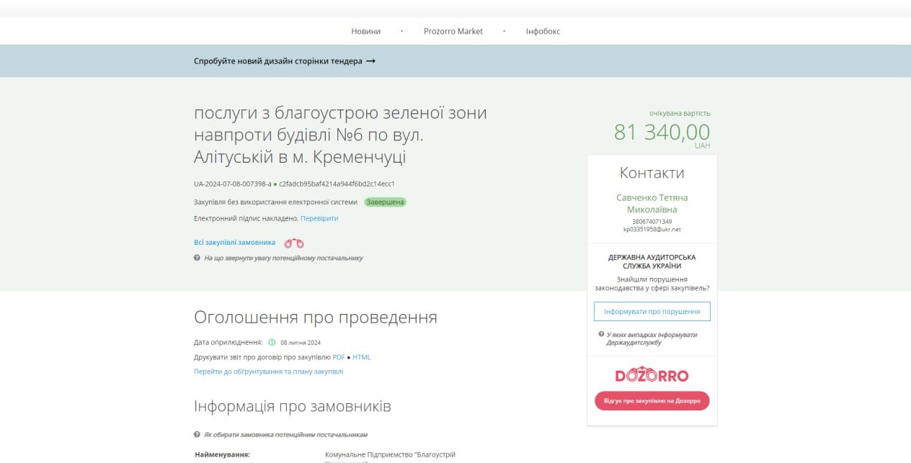Follow "Перейти до обґрунтування та плану закупівлі"
The height and width of the screenshot is (463, 911).
[x=268, y=372]
